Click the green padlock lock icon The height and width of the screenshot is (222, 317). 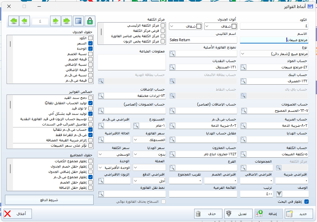[x=90, y=21]
